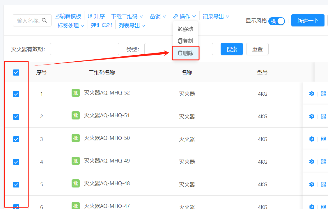Click the green 批 badge beside 灭火器AQ-MHQ-50
328x209 pixels.
[75, 139]
